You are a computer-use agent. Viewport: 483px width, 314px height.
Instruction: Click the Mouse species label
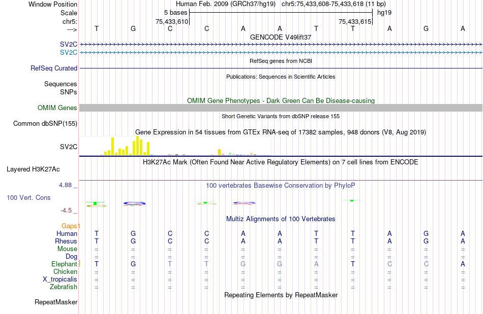coord(67,249)
